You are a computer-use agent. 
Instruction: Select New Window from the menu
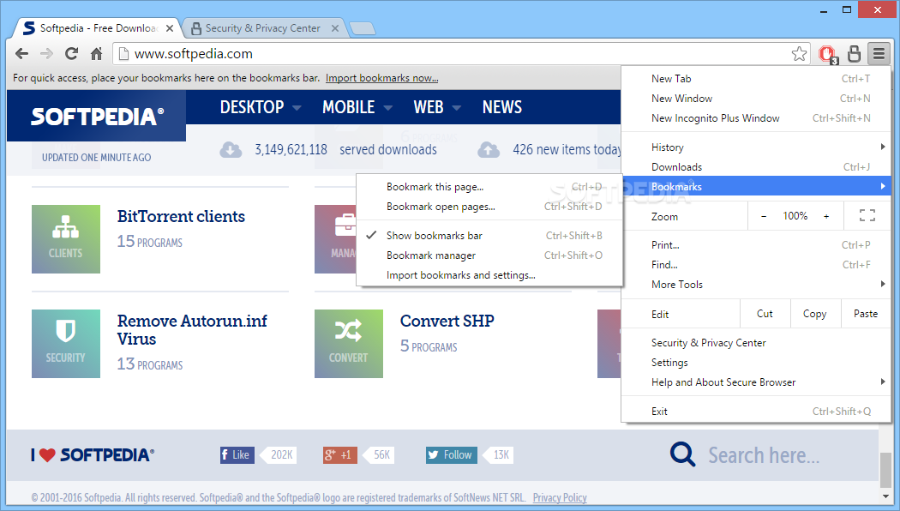pyautogui.click(x=756, y=99)
